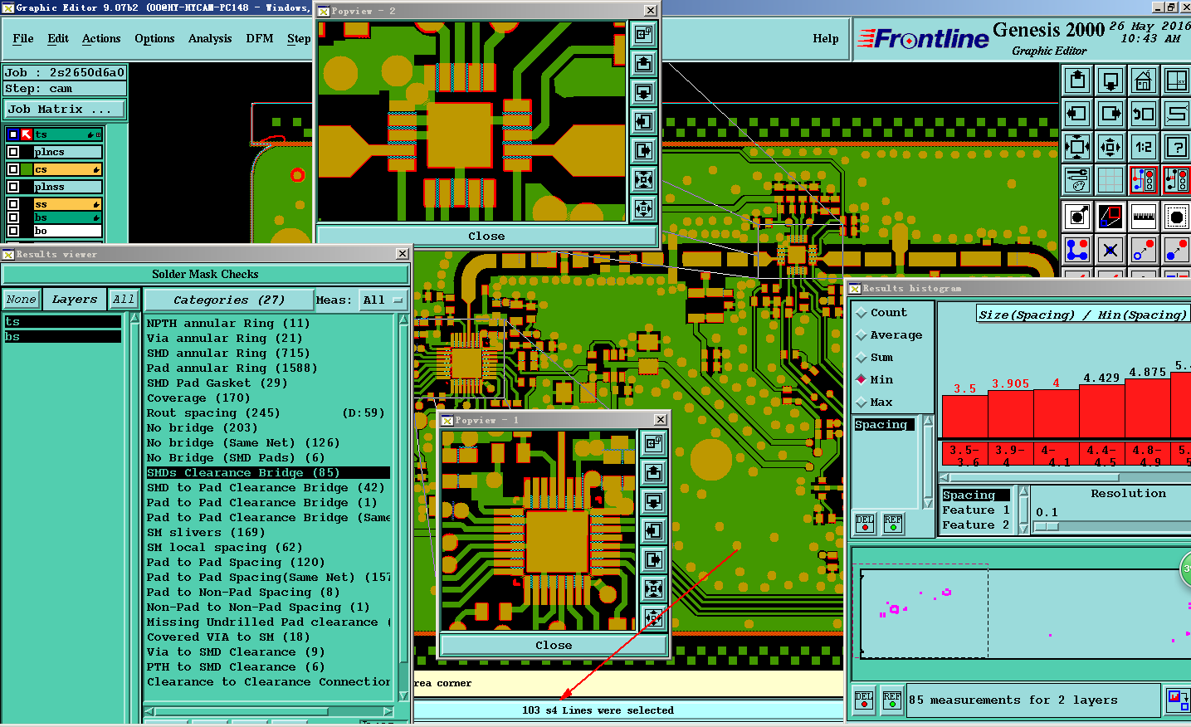Select the red-outlined blue net traffic light icon
Screen dimensions: 1191x727
[x=1144, y=179]
